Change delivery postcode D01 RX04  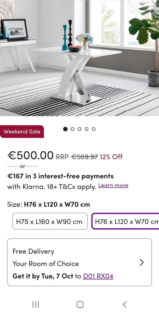[98, 276]
